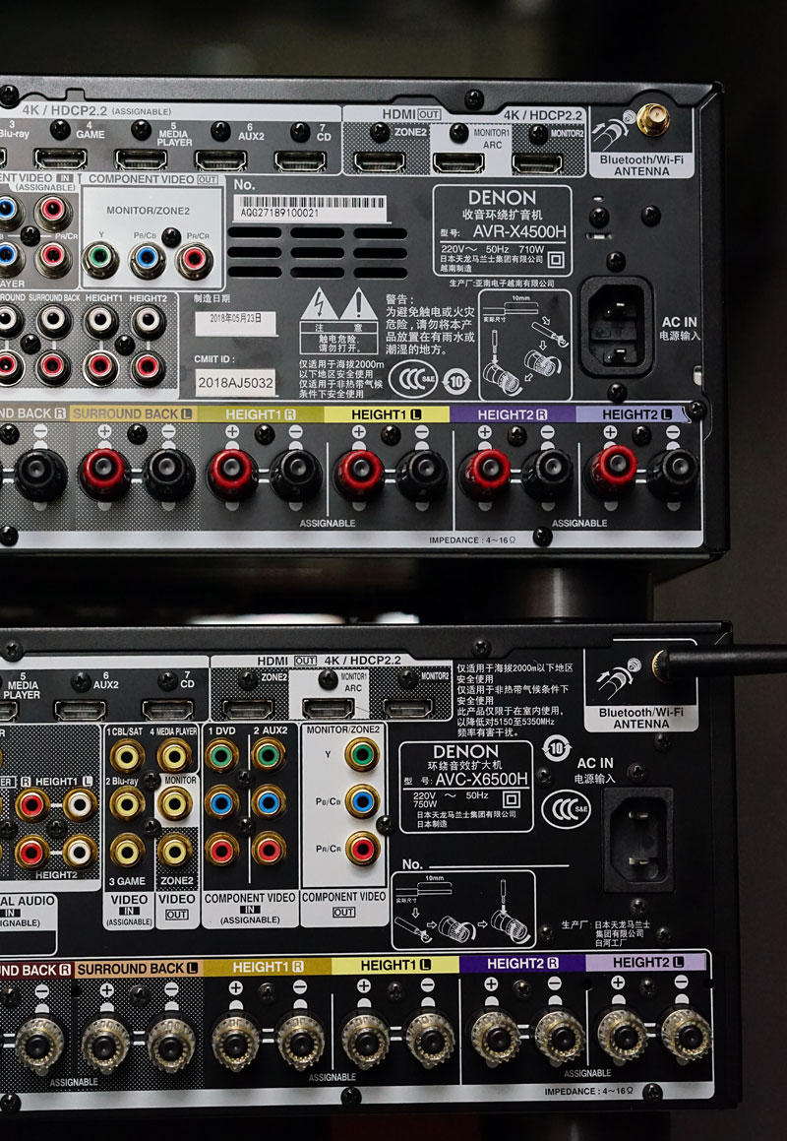Click the HEIGHT2 L minus binding post on AVC-X6500H

(x=685, y=1036)
